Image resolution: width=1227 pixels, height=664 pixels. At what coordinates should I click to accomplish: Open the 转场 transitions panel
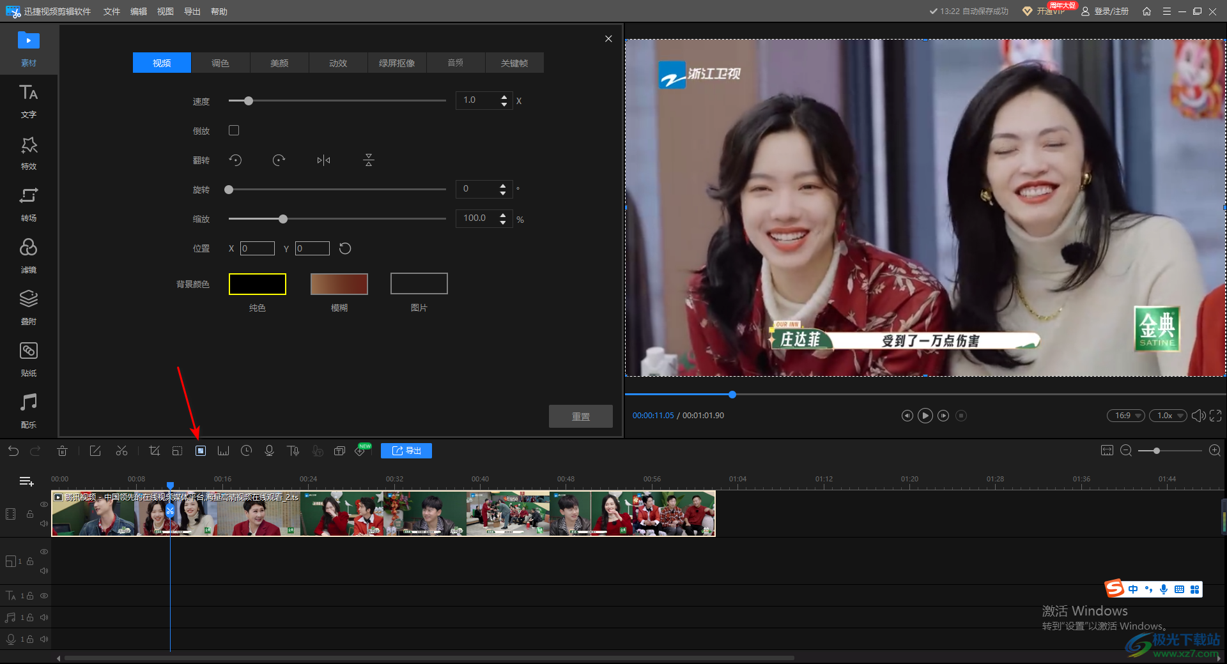29,204
